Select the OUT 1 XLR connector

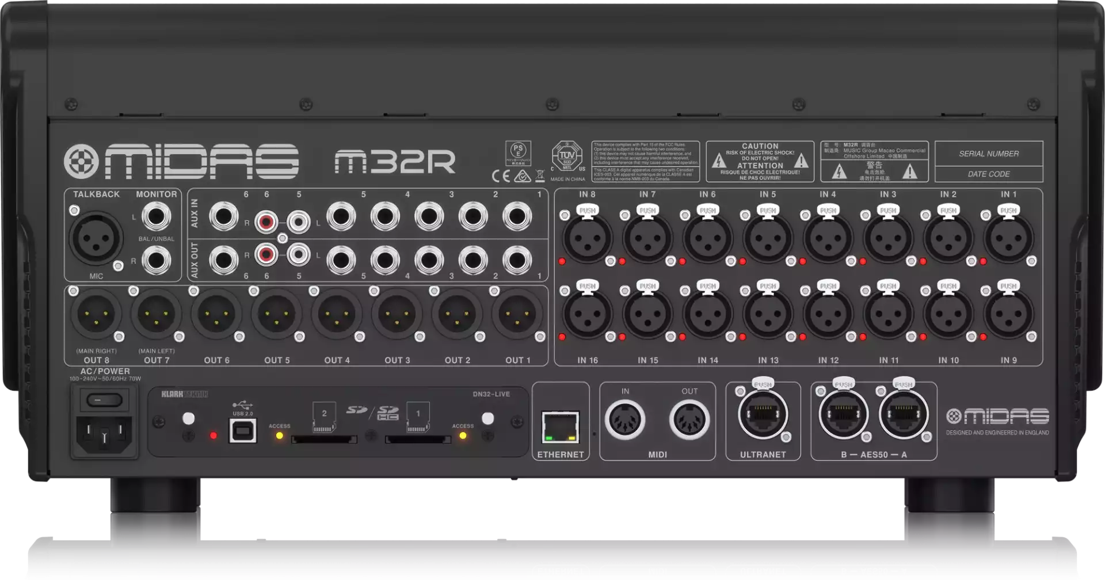pyautogui.click(x=517, y=314)
